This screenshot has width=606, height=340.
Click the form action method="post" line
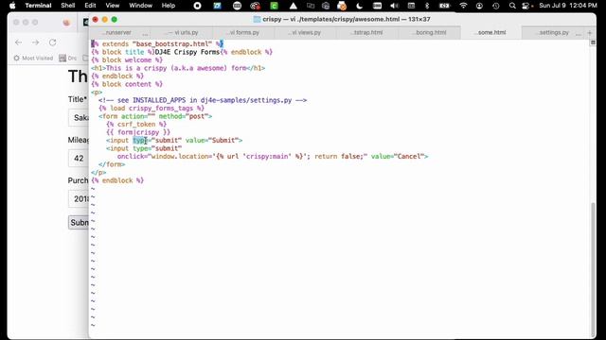155,116
